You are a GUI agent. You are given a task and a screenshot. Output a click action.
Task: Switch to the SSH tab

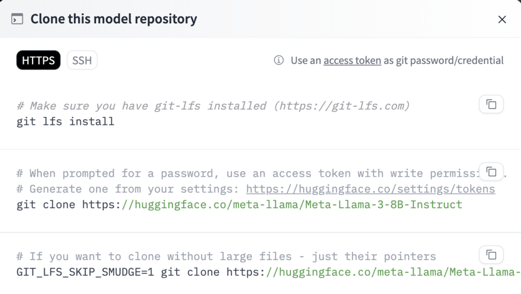point(82,60)
